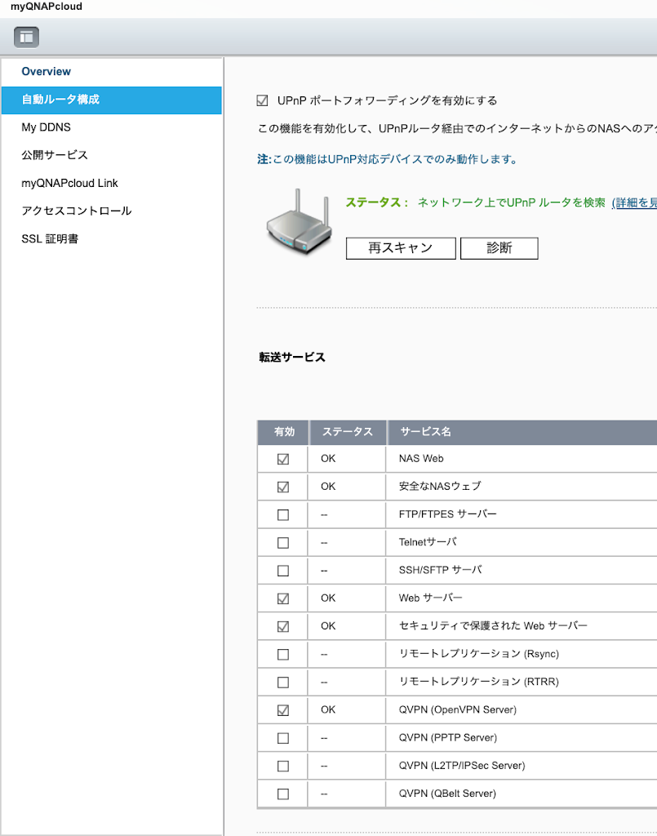Uncheck the Web サーバー checkbox
This screenshot has width=657, height=836.
283,598
